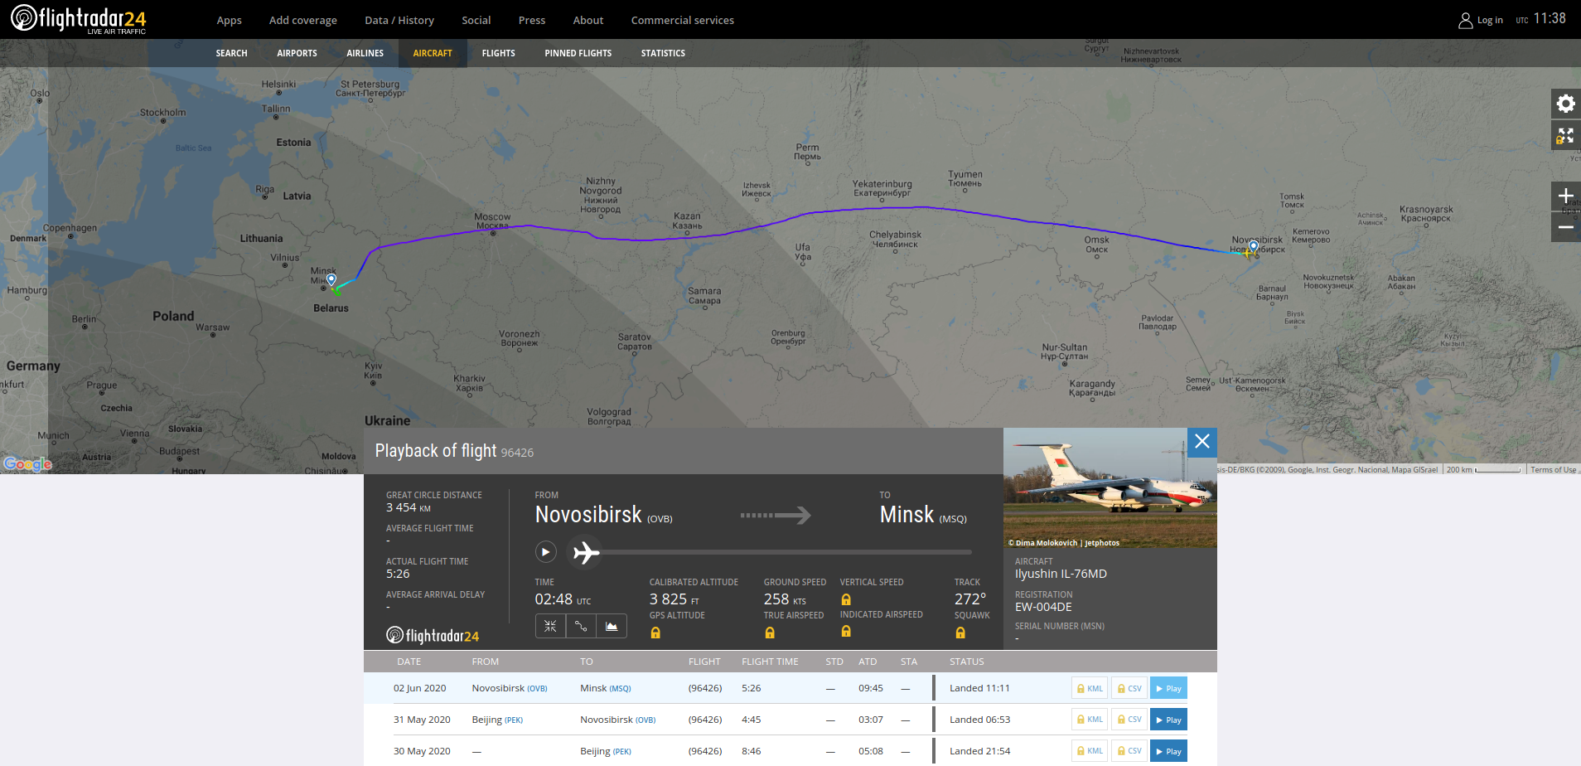The height and width of the screenshot is (766, 1581).
Task: Click registration EW-004DE text
Action: coord(1043,607)
